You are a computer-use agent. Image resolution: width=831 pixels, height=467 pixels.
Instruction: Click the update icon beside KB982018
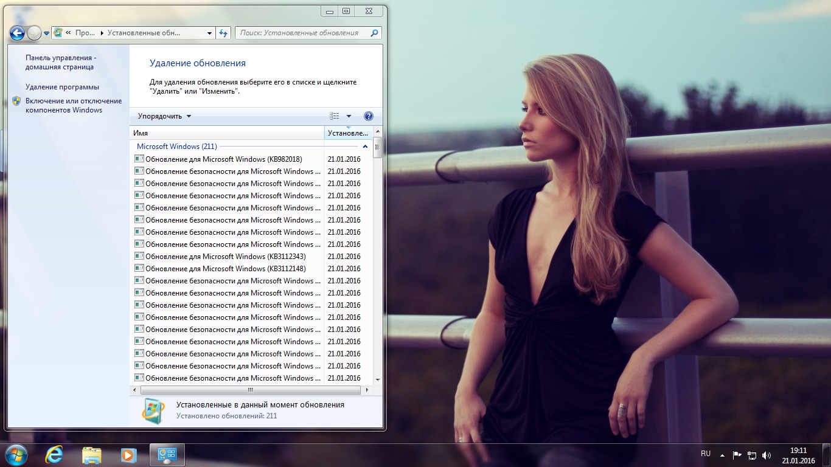click(139, 159)
